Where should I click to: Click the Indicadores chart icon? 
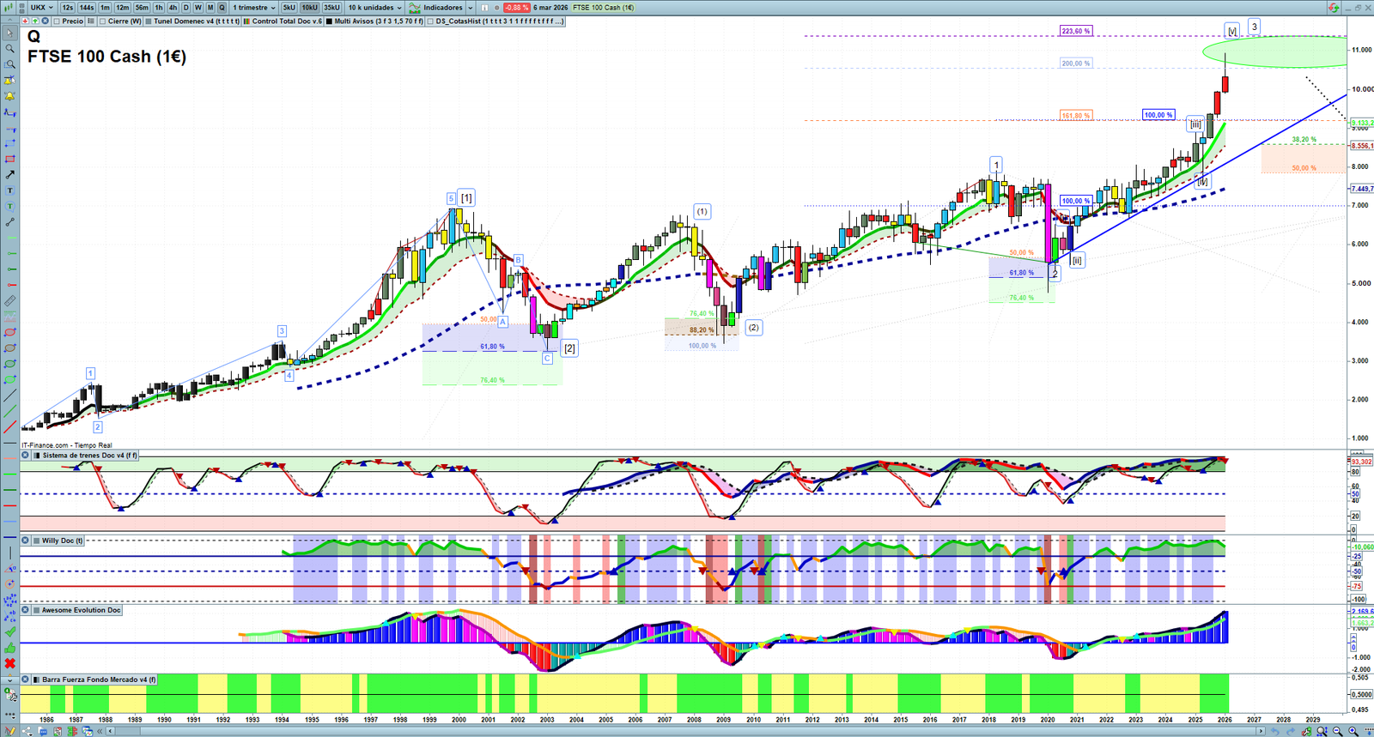pyautogui.click(x=415, y=8)
